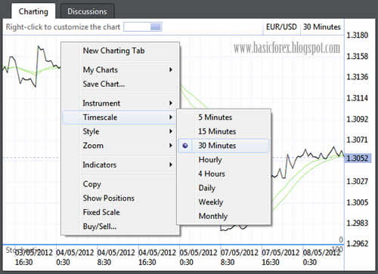Screen dimensions: 378x274
Task: Switch to the Discussions tab
Action: point(87,11)
